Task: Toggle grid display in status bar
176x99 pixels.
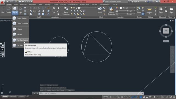Action: click(x=111, y=97)
